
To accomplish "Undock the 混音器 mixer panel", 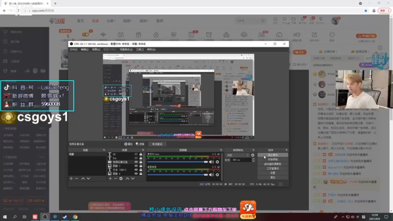I will click(x=221, y=150).
